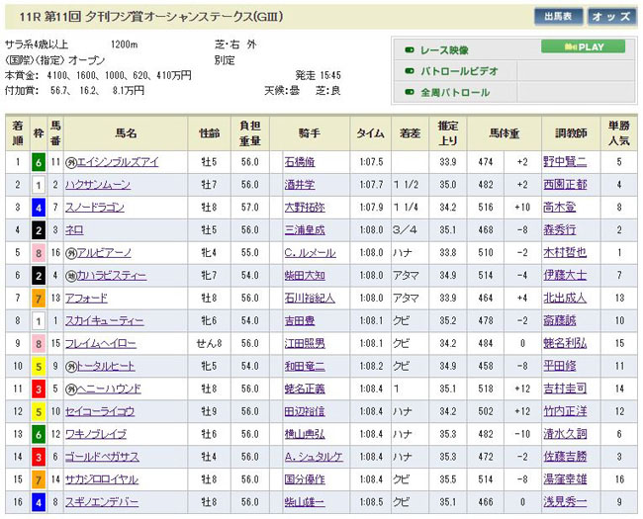Click the green bullet icon beside レース映像
The image size is (643, 519).
click(409, 49)
